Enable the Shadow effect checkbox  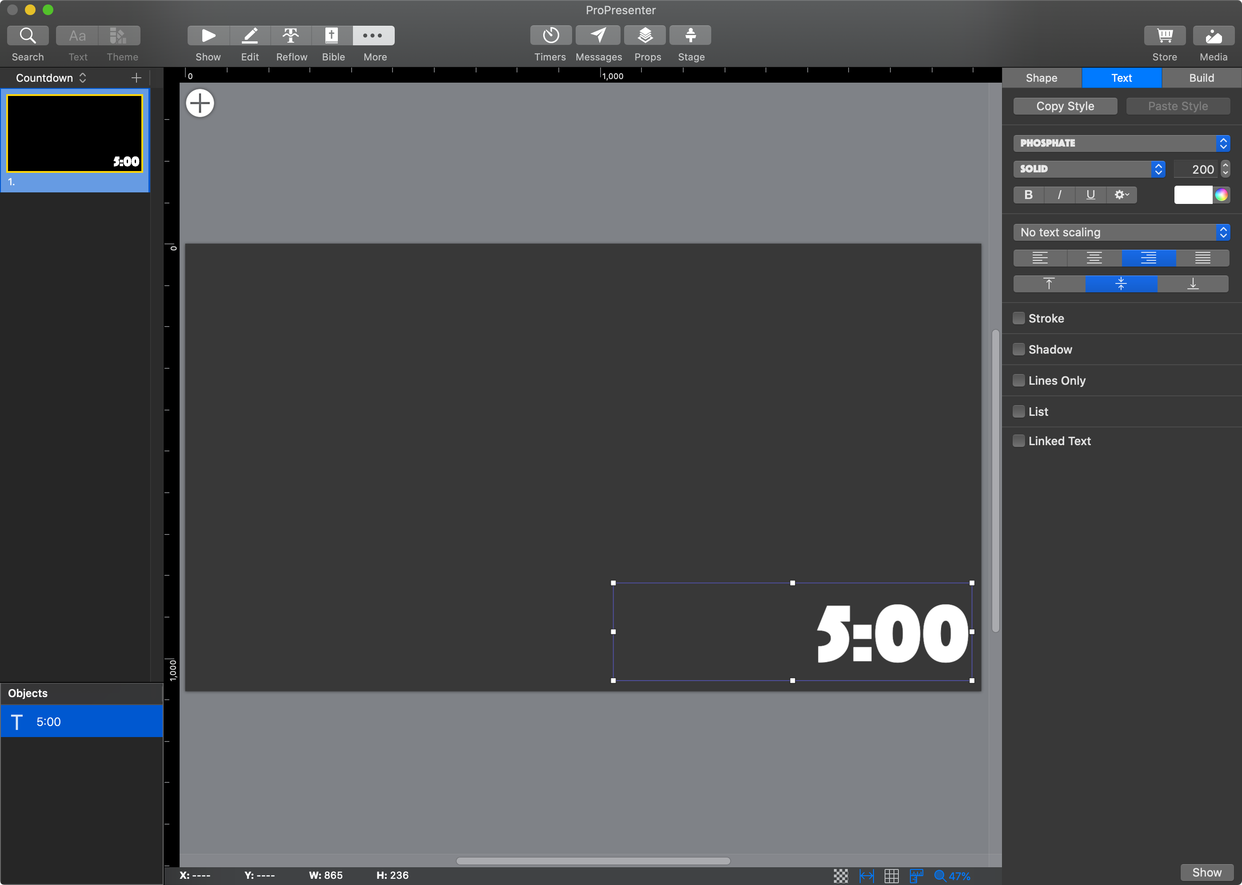click(1019, 350)
